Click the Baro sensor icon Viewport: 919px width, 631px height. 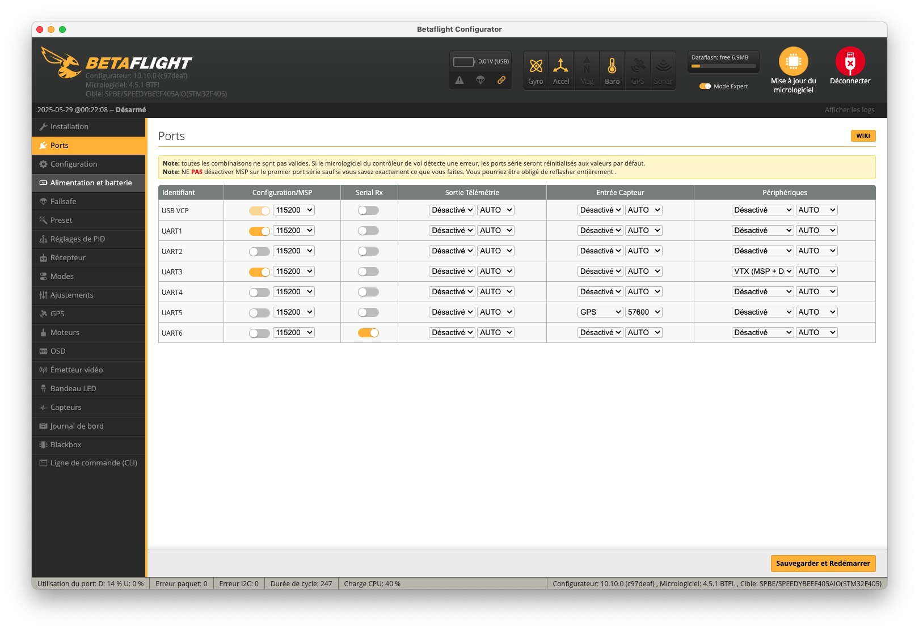coord(612,66)
